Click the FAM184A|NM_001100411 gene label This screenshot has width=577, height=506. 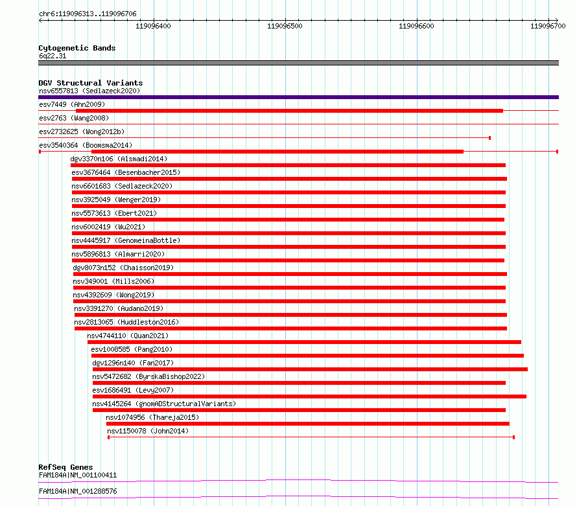pyautogui.click(x=78, y=475)
